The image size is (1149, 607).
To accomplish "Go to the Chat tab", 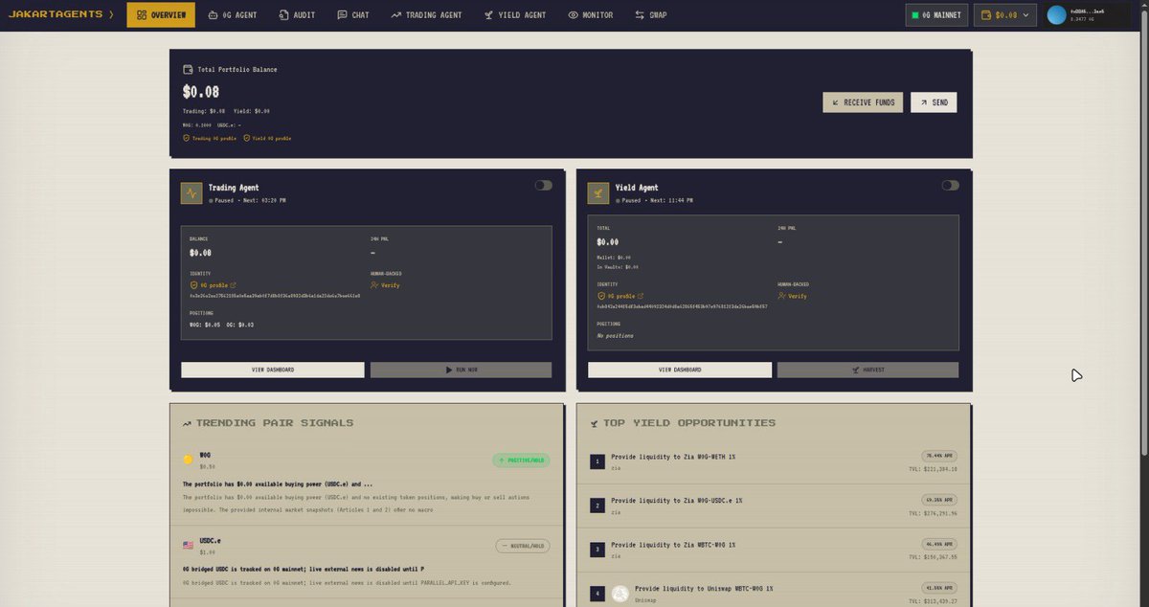I will coord(353,15).
